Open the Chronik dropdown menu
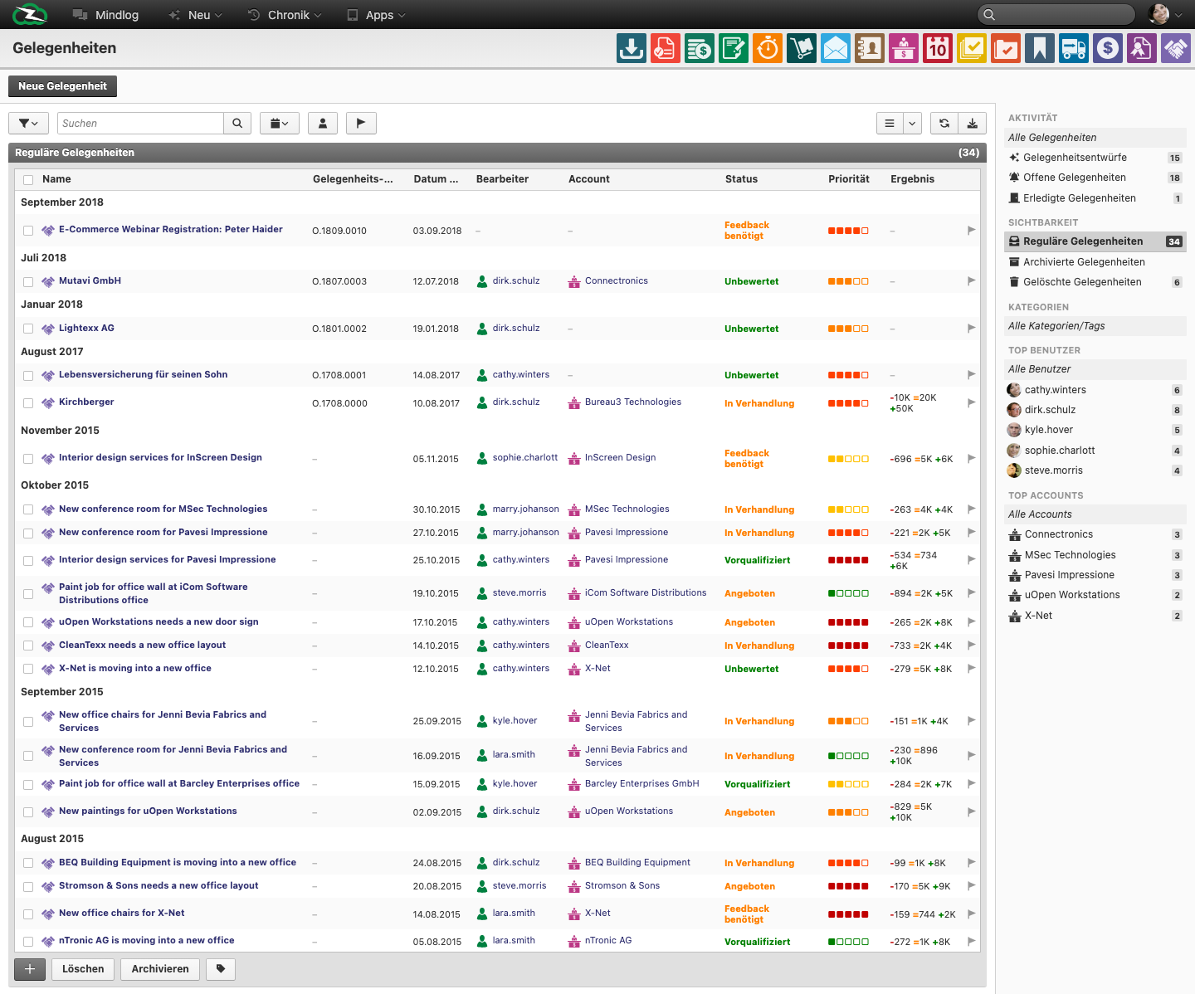1195x994 pixels. pos(285,15)
